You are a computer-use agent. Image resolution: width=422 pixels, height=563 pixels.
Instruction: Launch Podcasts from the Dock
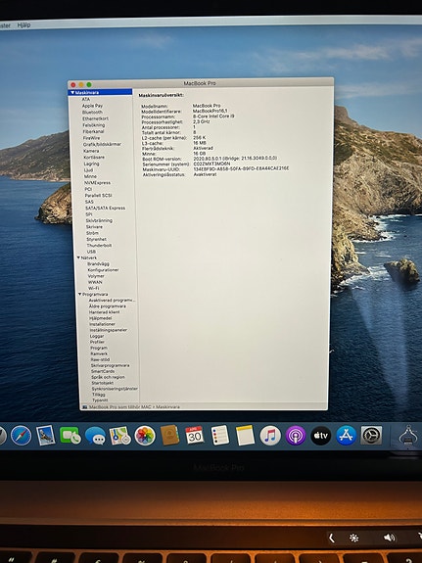tap(296, 436)
